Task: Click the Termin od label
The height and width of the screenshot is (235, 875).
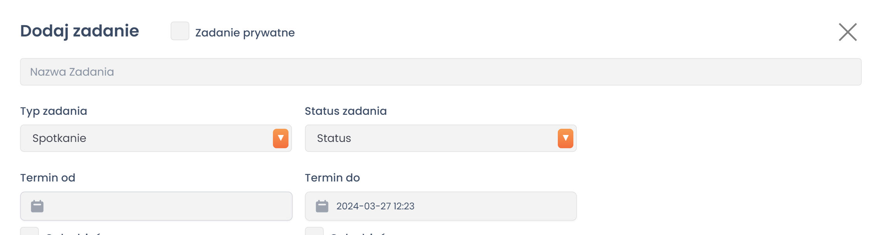Action: (x=48, y=178)
